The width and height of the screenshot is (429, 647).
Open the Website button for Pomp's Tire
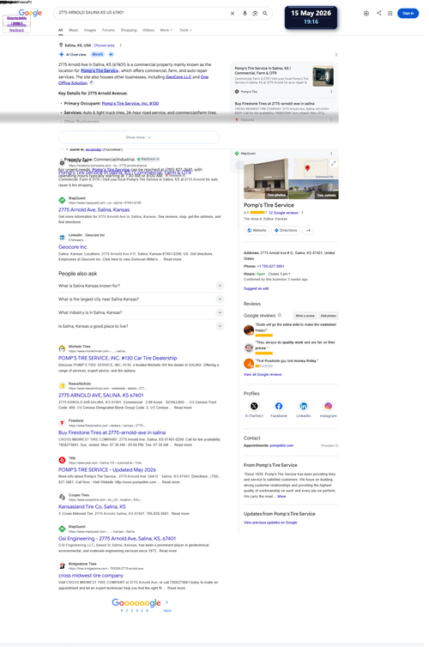[257, 230]
